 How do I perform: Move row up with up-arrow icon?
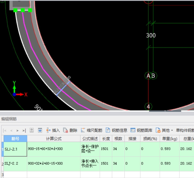(32, 130)
